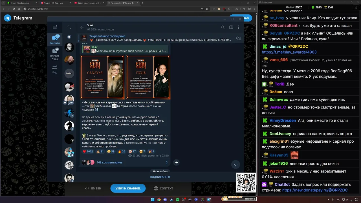Click the MEME PARTY progress widget
This screenshot has height=203, width=361.
pyautogui.click(x=239, y=199)
